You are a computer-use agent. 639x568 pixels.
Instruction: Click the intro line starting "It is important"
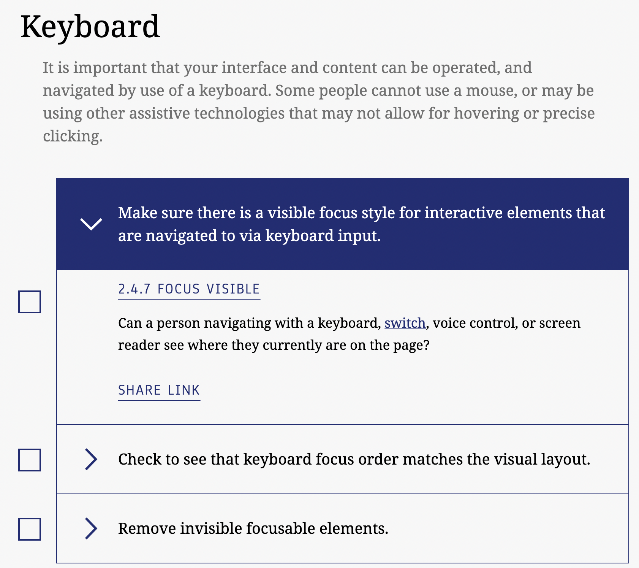tap(287, 68)
